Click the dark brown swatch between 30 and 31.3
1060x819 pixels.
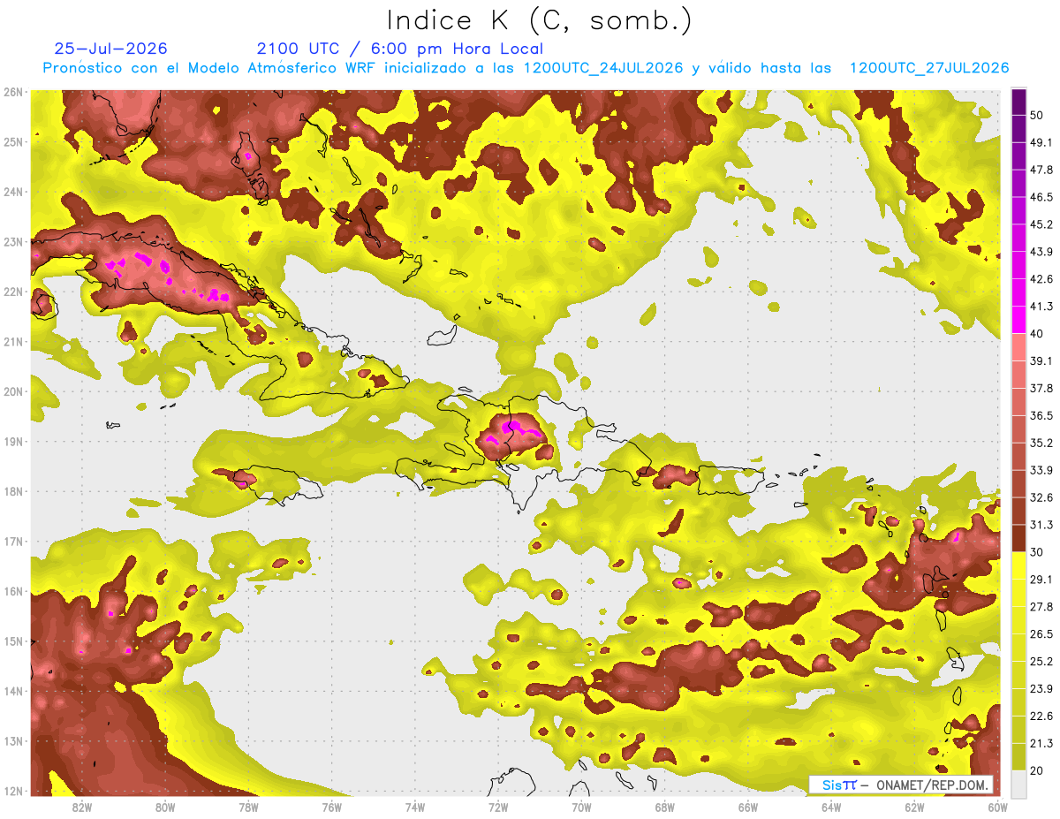1018,539
